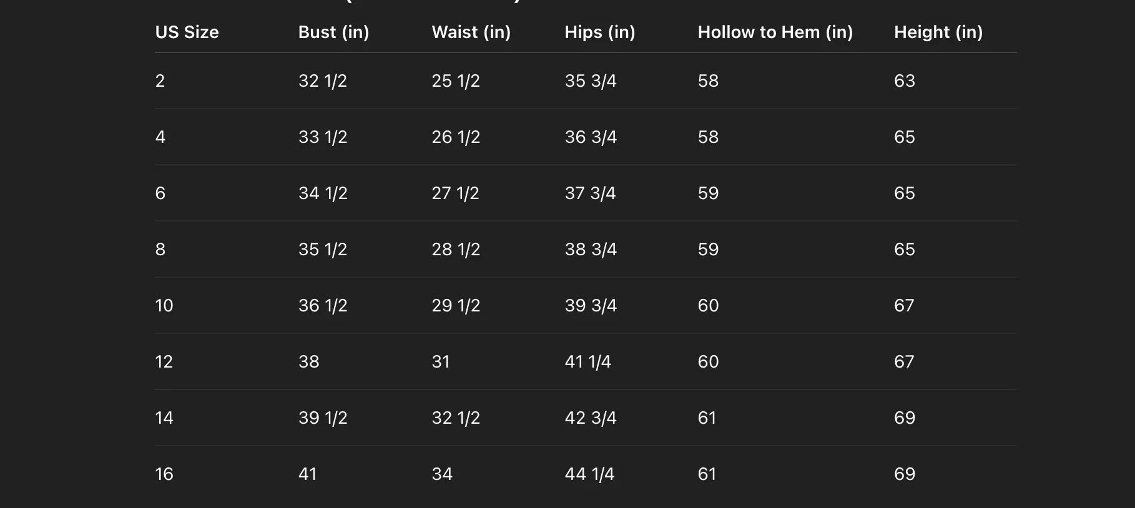Click height value 69 in size 14 row

pos(904,418)
